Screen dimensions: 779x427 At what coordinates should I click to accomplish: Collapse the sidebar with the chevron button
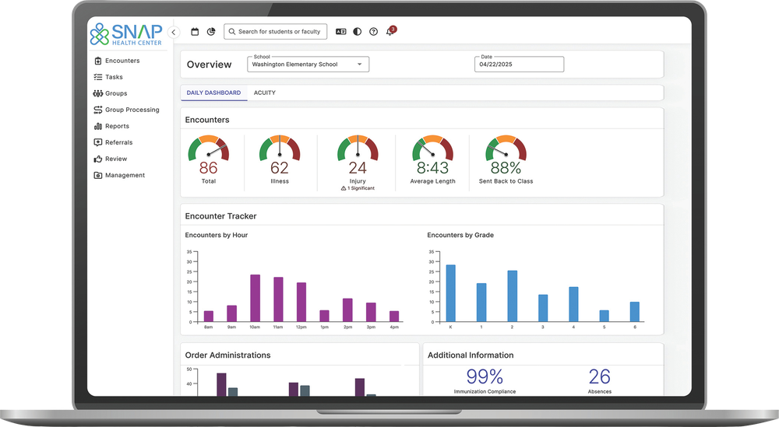[x=174, y=32]
